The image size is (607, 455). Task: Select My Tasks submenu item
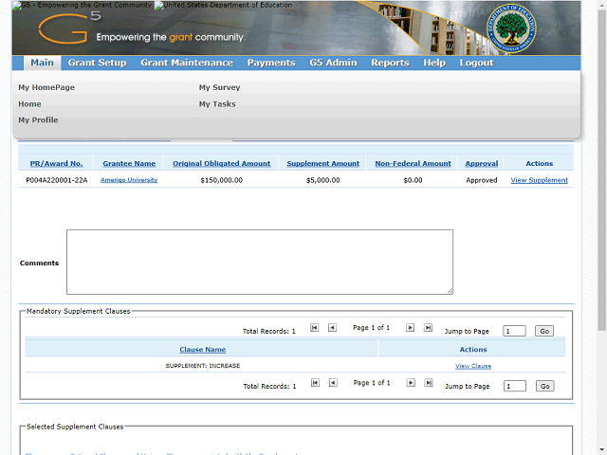(217, 104)
